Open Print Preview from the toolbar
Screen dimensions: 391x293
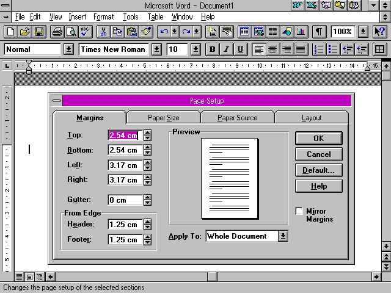[71, 32]
